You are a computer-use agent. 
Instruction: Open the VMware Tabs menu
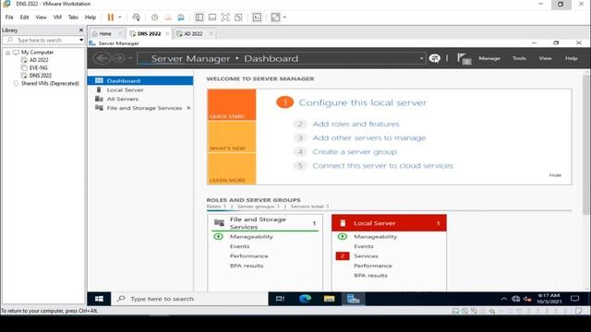73,18
